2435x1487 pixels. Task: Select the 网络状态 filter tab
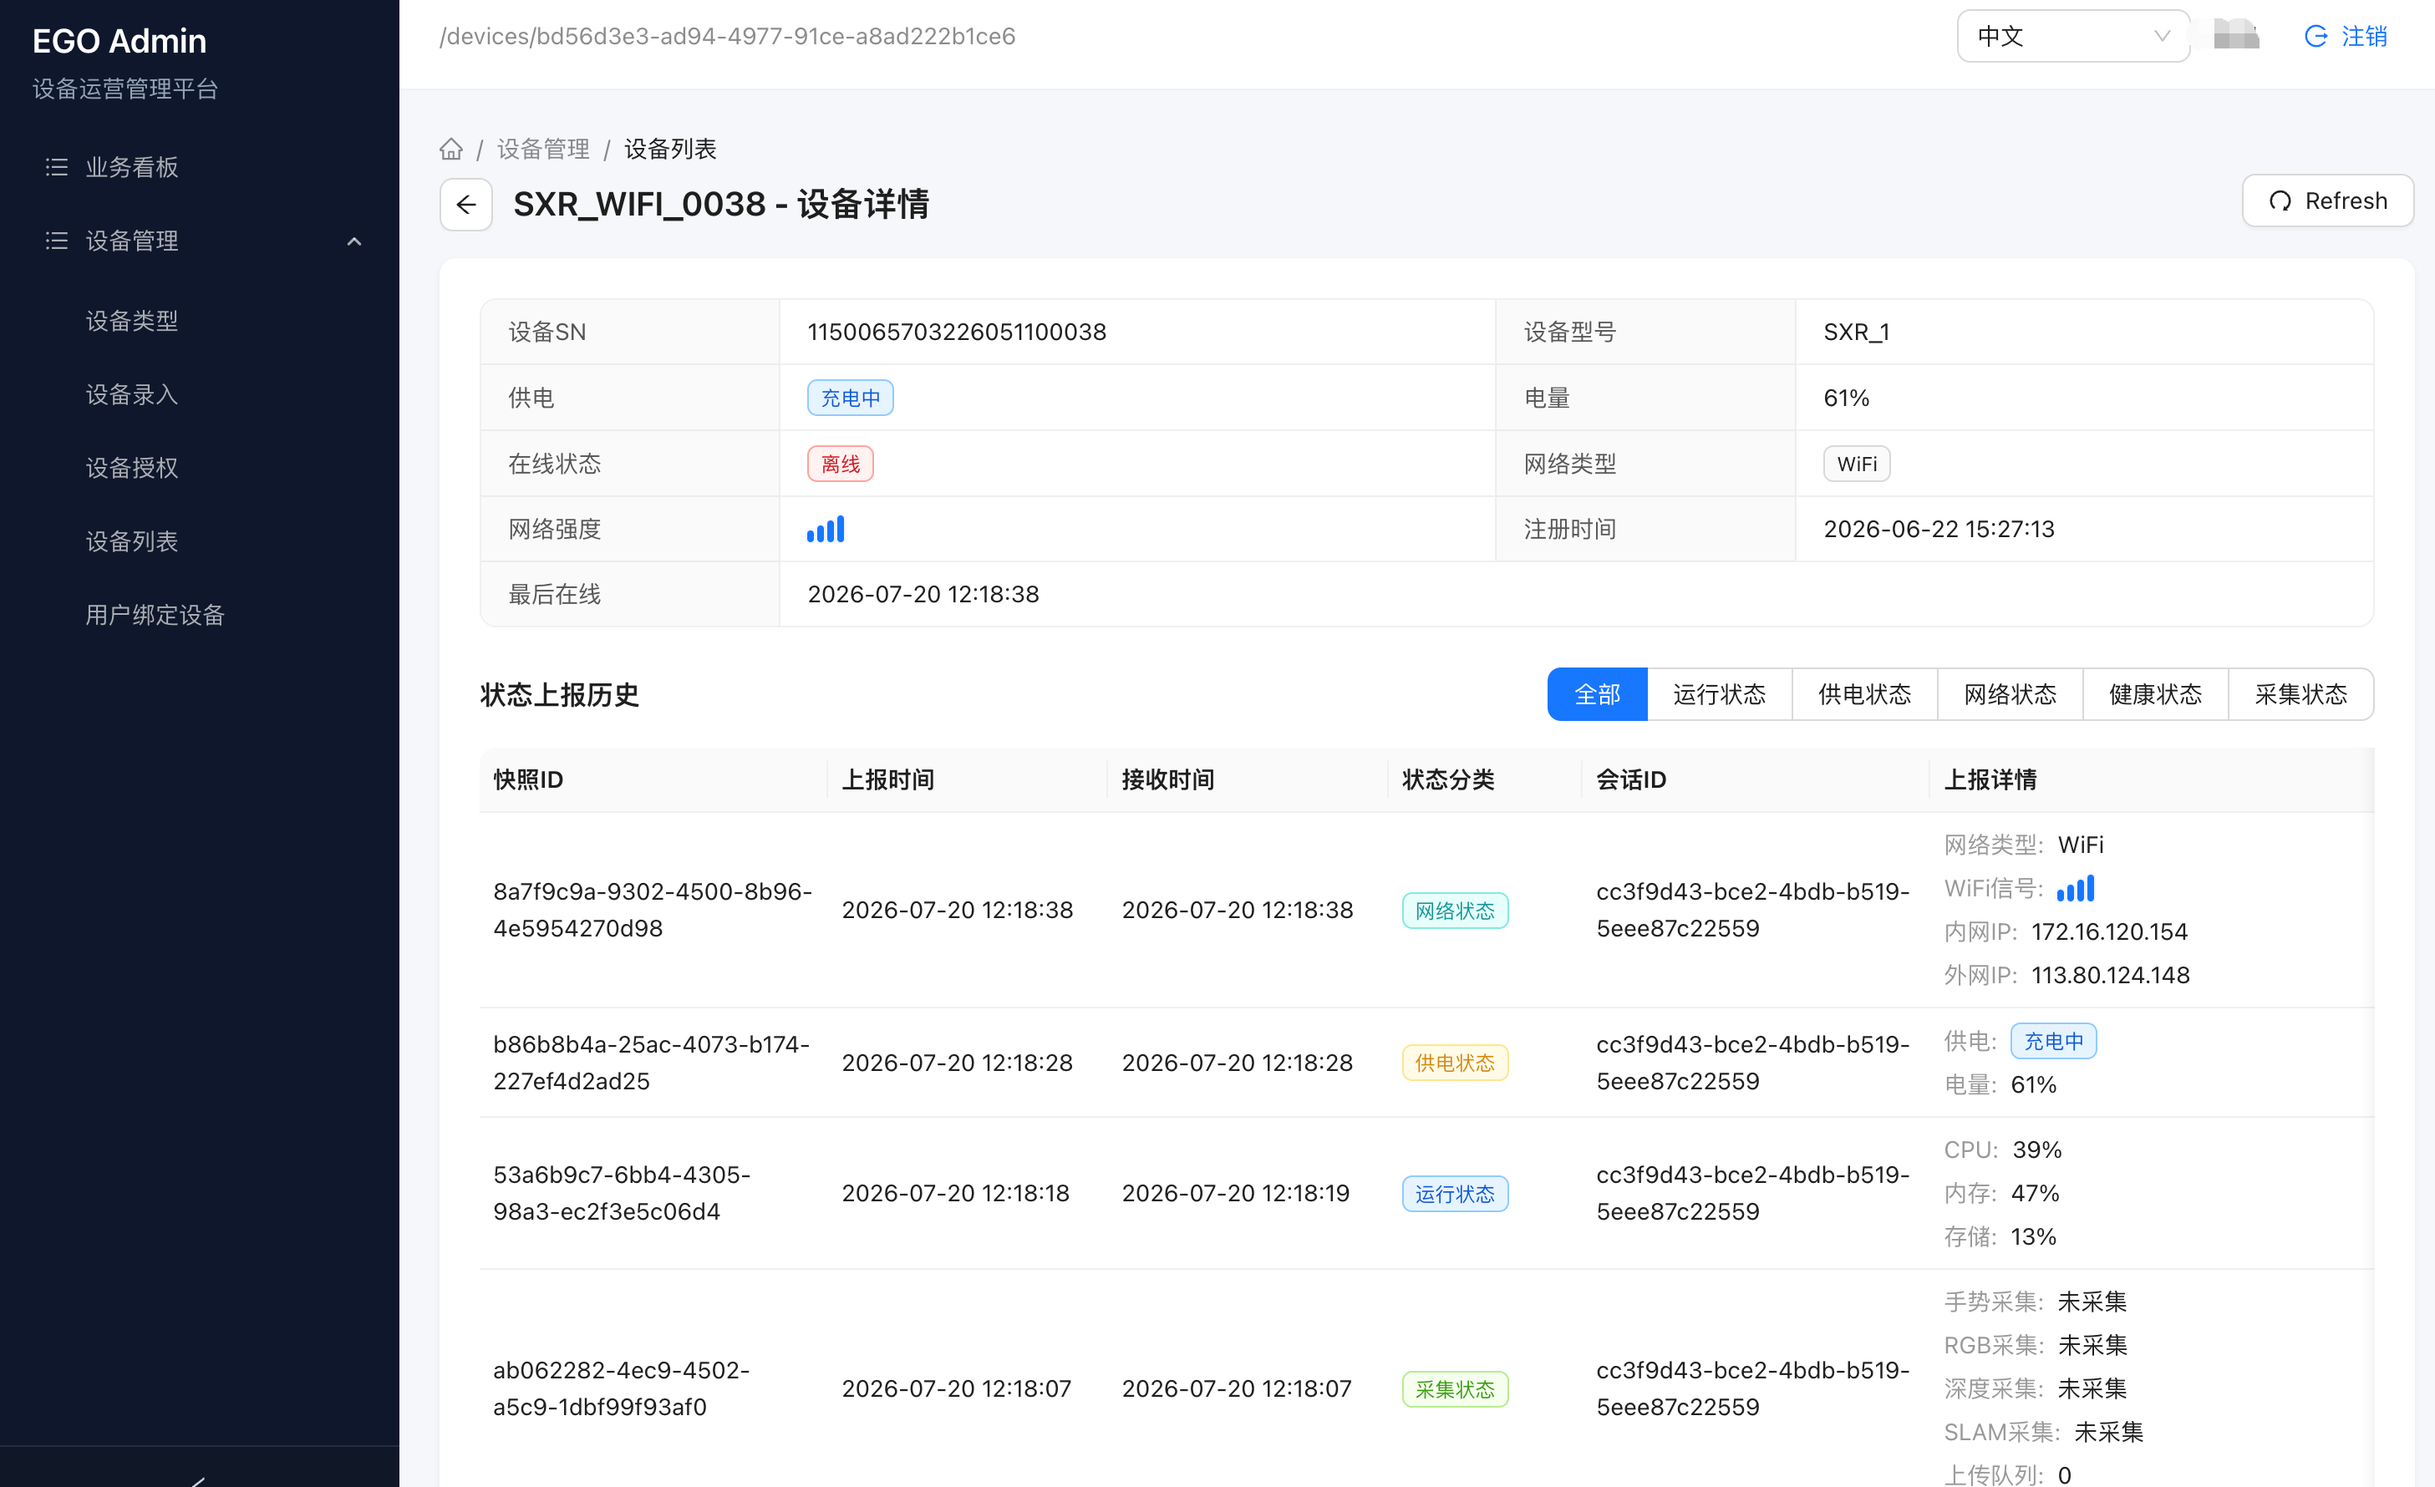(2010, 693)
